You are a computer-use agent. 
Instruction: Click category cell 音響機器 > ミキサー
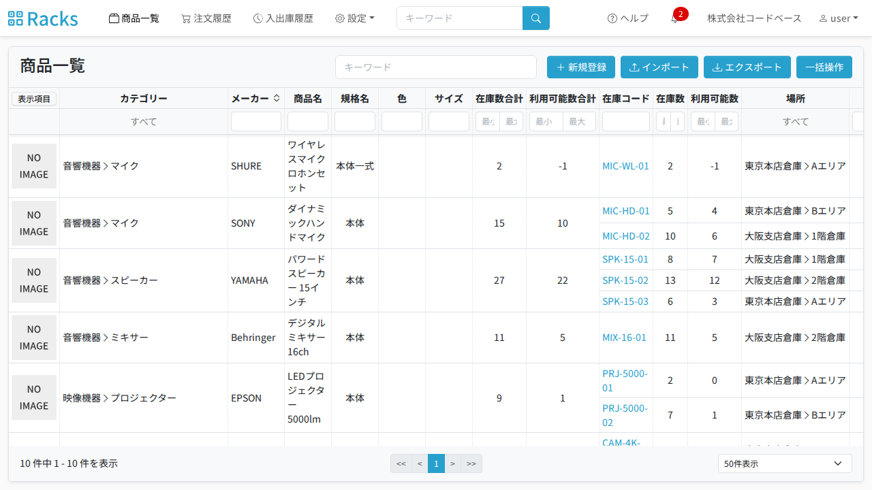pyautogui.click(x=106, y=338)
